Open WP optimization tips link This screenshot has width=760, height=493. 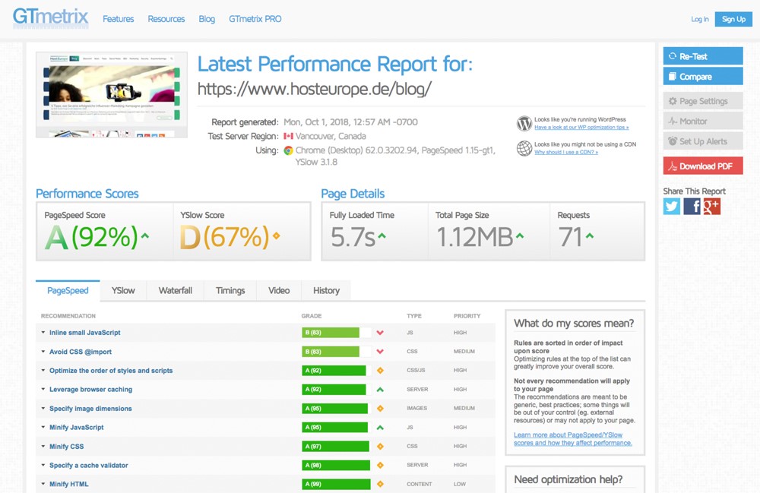pyautogui.click(x=581, y=128)
